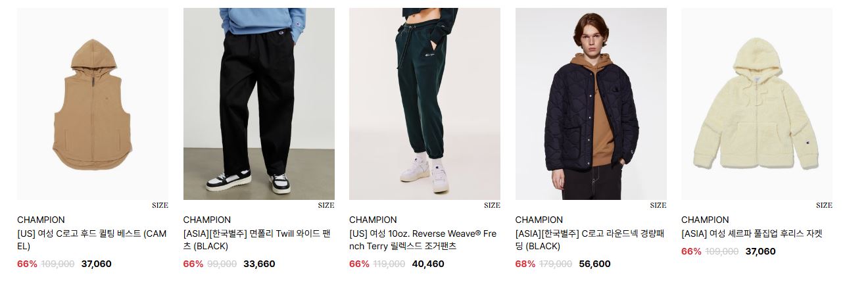The width and height of the screenshot is (845, 292).
Task: Open the camel hooded quilted vest image
Action: coord(93,104)
